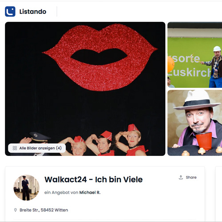Visit the Michael R. provider profile

90,192
